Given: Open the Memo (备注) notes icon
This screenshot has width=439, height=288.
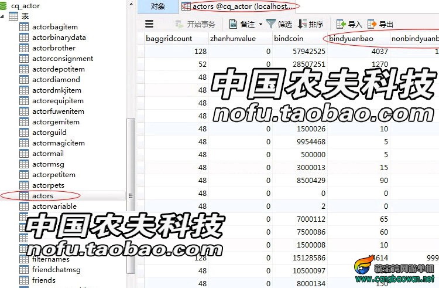Looking at the screenshot, I should [x=233, y=24].
